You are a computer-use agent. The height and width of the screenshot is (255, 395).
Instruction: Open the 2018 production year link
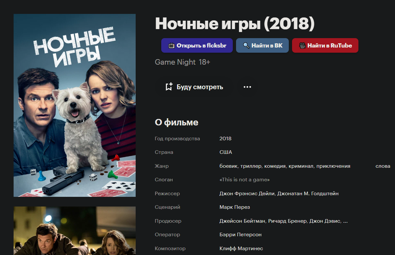225,139
